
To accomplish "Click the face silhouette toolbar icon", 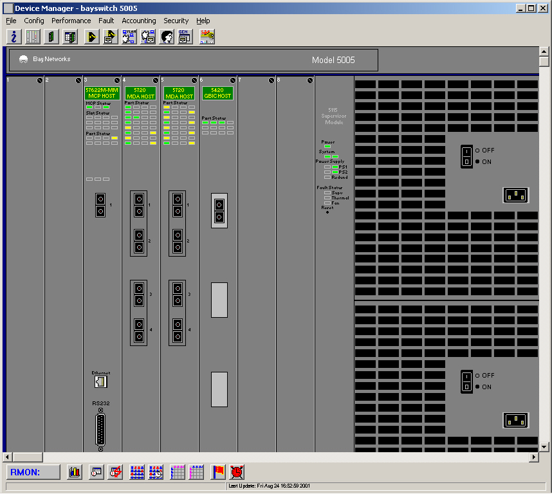I will pyautogui.click(x=167, y=37).
